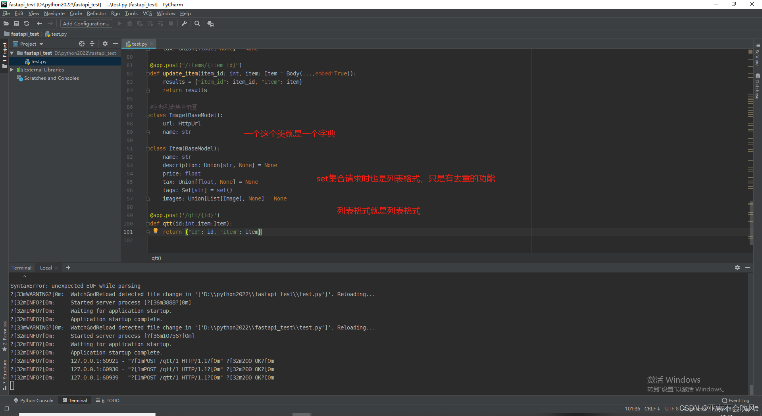Click the Debug bug icon

[x=130, y=24]
